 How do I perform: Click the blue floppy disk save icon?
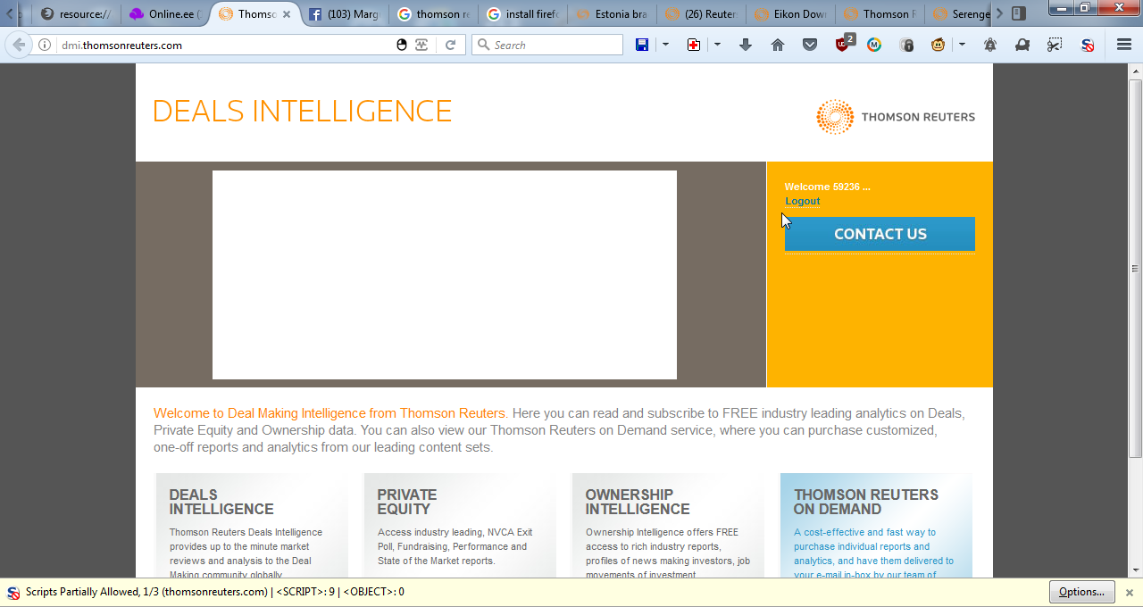[x=641, y=45]
